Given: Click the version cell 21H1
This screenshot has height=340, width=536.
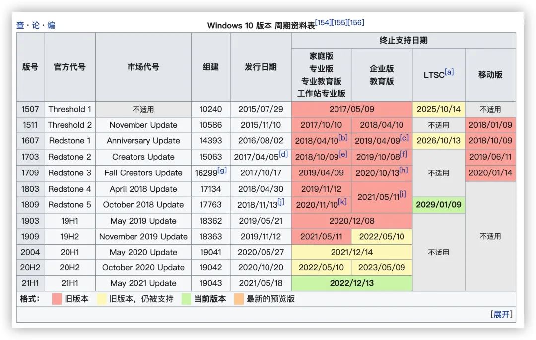Looking at the screenshot, I should (x=30, y=283).
